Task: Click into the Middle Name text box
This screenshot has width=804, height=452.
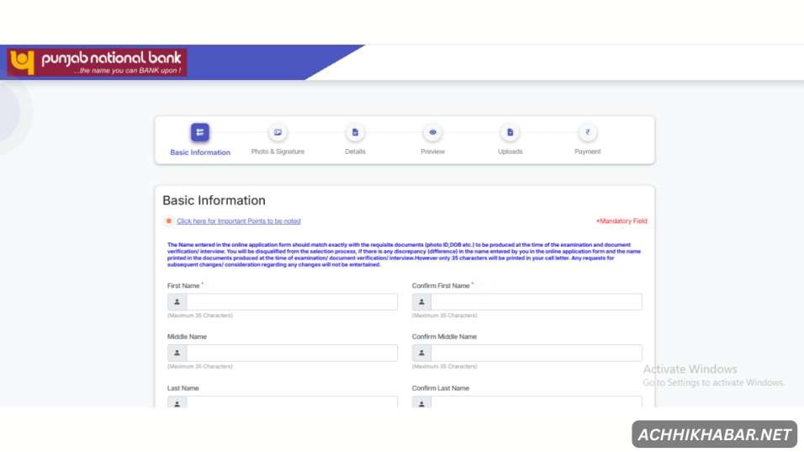Action: pyautogui.click(x=291, y=354)
